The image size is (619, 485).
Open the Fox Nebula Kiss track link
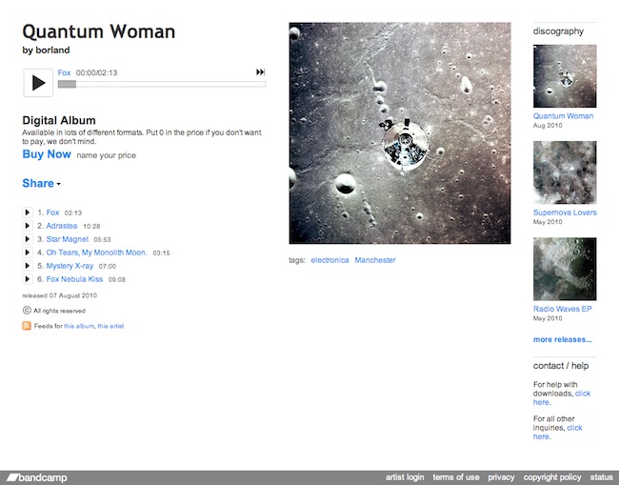click(74, 279)
